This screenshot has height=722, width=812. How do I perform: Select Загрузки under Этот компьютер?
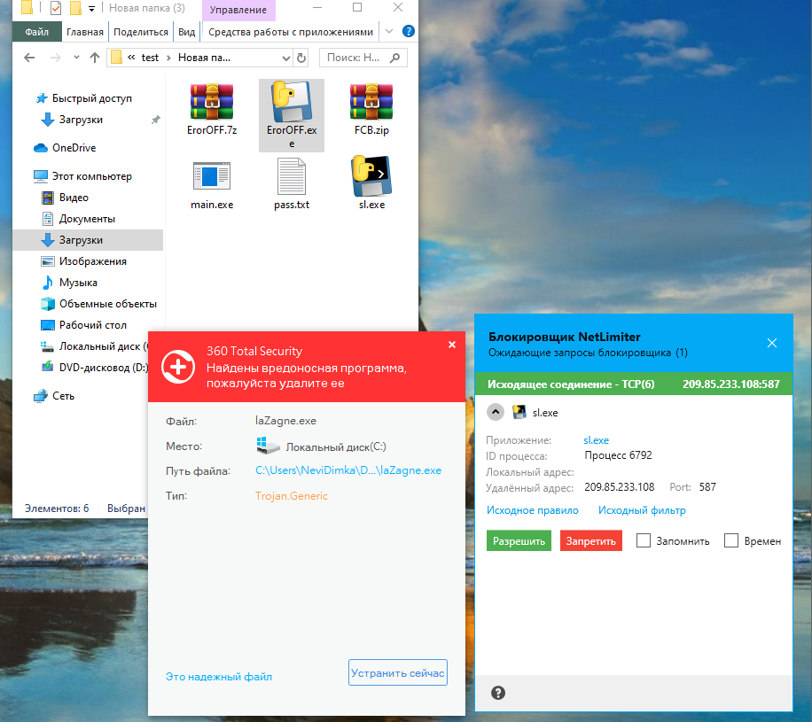[88, 239]
